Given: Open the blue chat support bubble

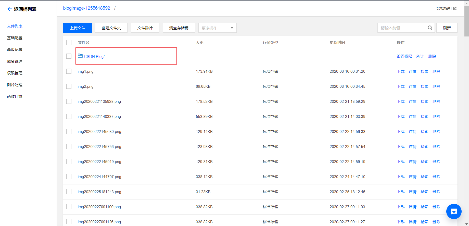Looking at the screenshot, I should click(454, 211).
